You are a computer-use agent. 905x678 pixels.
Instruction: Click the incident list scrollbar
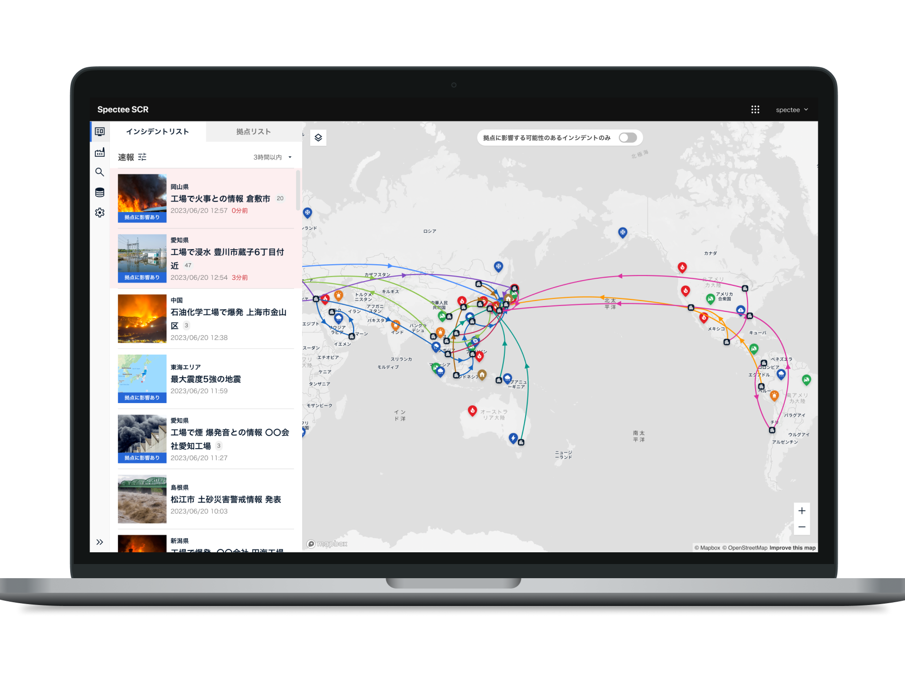(x=298, y=190)
